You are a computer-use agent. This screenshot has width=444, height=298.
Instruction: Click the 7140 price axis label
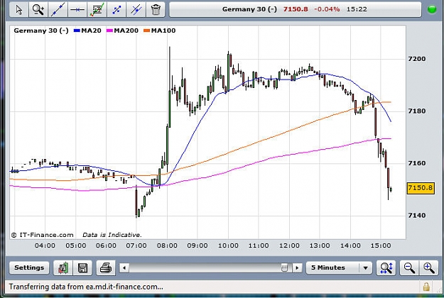416,216
